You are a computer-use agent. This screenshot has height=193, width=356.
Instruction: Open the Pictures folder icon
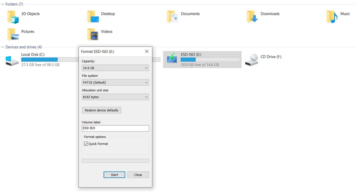13,34
